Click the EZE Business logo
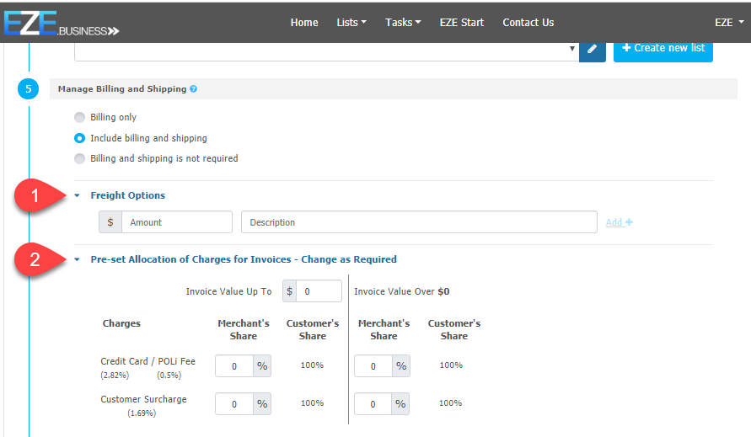The width and height of the screenshot is (751, 437). tap(61, 23)
